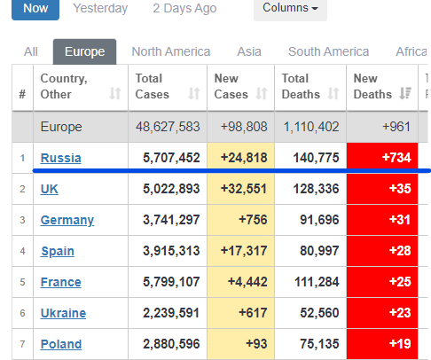Viewport: 431px width, 360px height.
Task: Select UK new cases +32,551
Action: (x=244, y=189)
